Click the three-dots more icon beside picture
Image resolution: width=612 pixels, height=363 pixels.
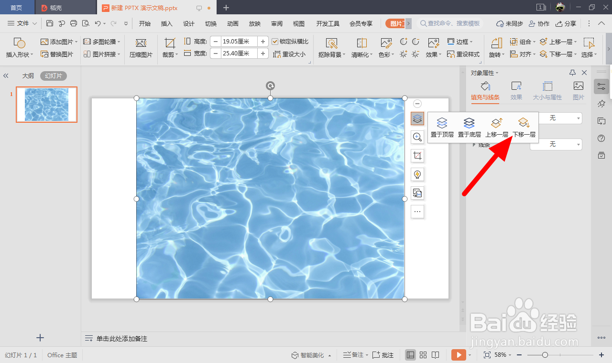point(417,212)
